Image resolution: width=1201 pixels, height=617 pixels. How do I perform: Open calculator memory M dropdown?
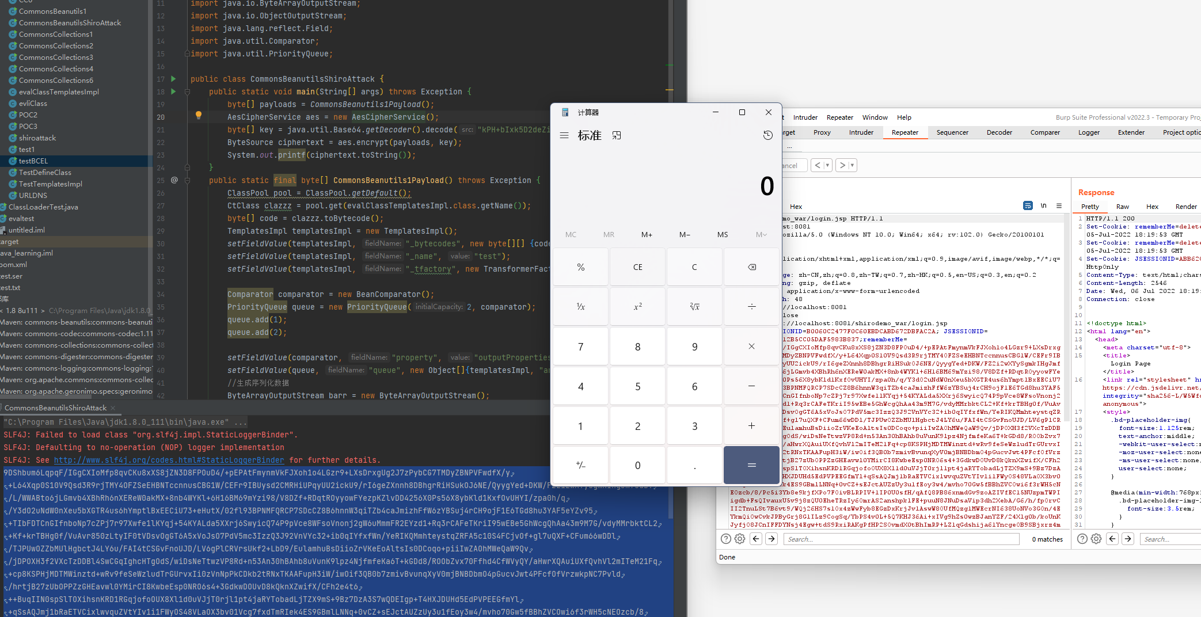tap(761, 234)
